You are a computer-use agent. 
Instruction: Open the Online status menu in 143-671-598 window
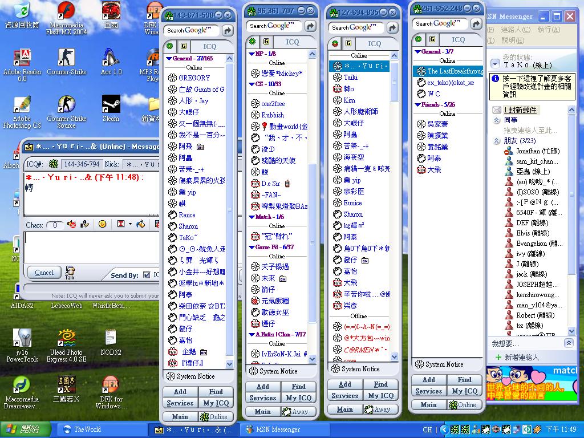pyautogui.click(x=216, y=416)
